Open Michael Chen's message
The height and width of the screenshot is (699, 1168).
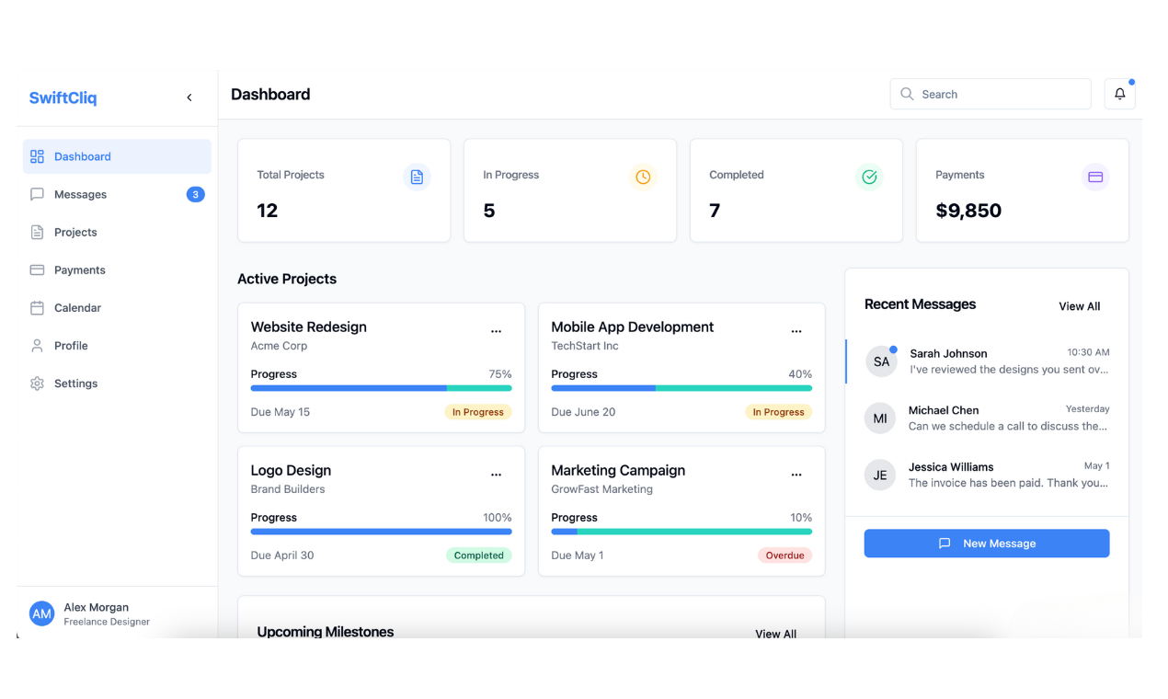[987, 418]
